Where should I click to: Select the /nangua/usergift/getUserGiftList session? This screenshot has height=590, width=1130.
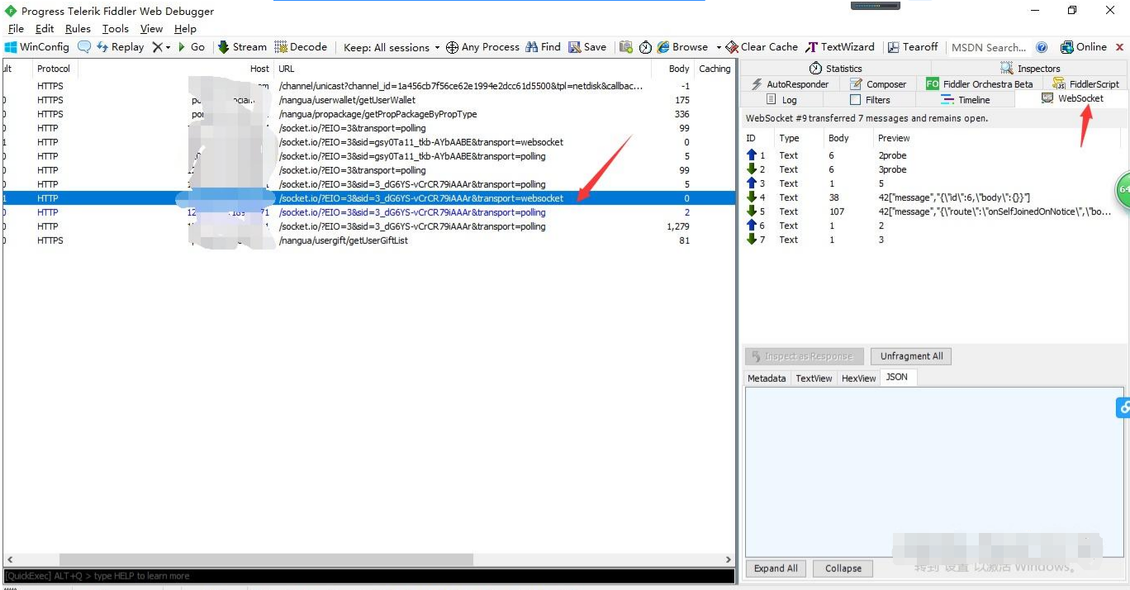368,240
